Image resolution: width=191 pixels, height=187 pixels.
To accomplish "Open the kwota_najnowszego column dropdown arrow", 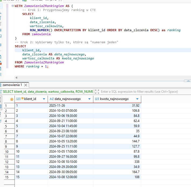I will [x=137, y=99].
